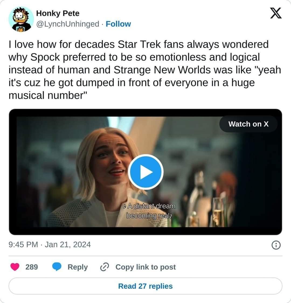291x303 pixels.
Task: Click the Honky Pete profile avatar
Action: pos(21,19)
